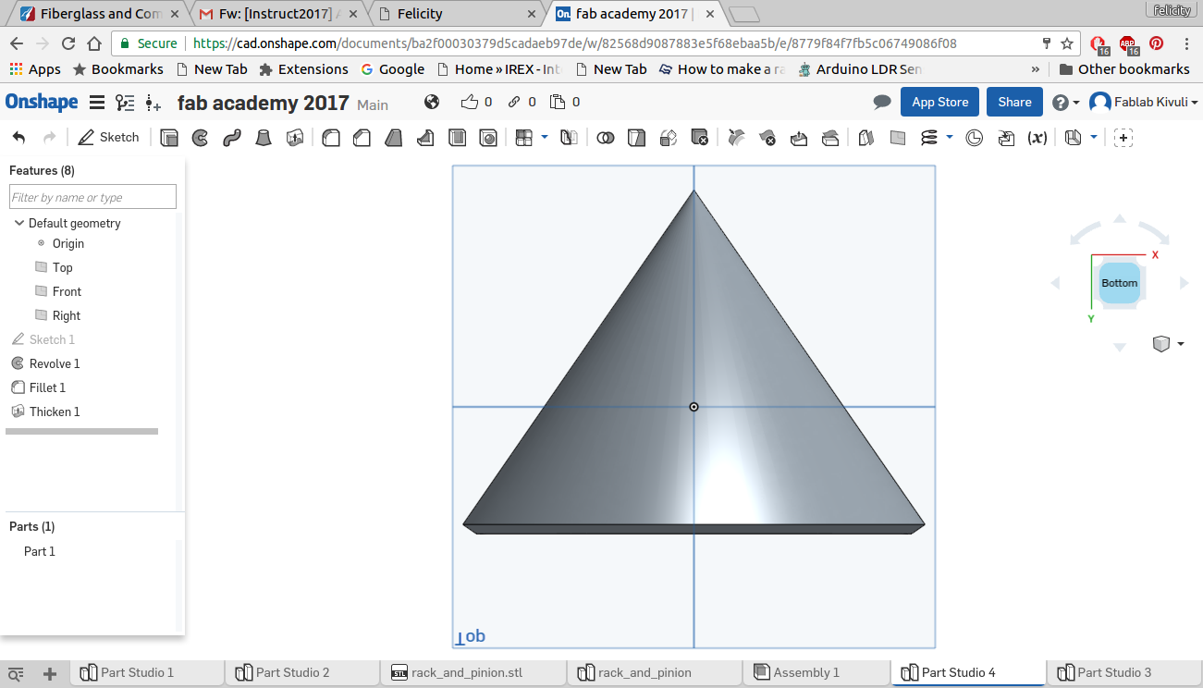
Task: Open the Fablab Kivuli account menu
Action: pyautogui.click(x=1144, y=103)
